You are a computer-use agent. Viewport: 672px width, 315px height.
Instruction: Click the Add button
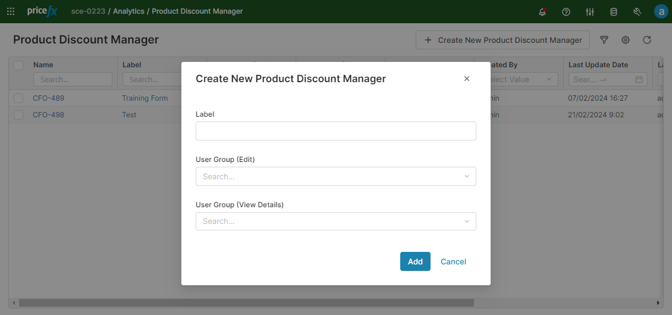coord(415,261)
